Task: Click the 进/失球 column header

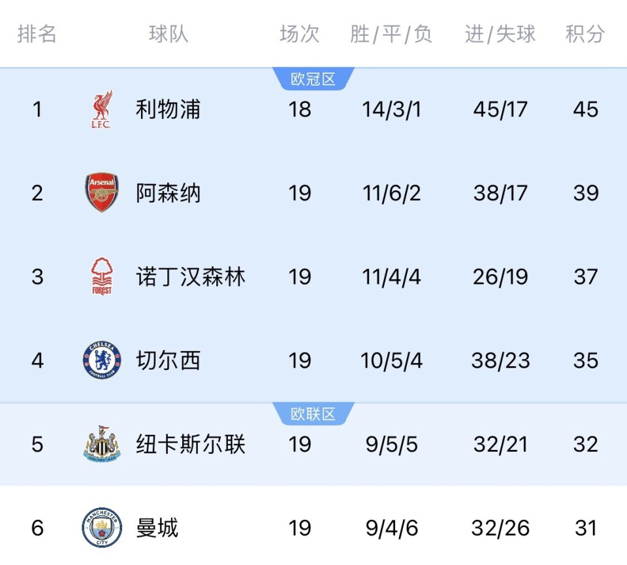Action: coord(500,34)
